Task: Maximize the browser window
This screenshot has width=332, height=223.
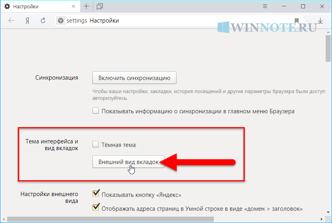Action: click(303, 6)
